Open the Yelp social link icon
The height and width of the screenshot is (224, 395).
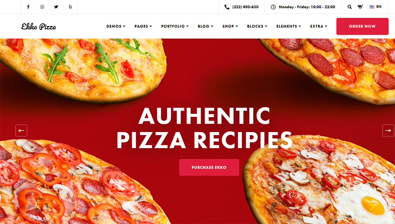tap(70, 7)
